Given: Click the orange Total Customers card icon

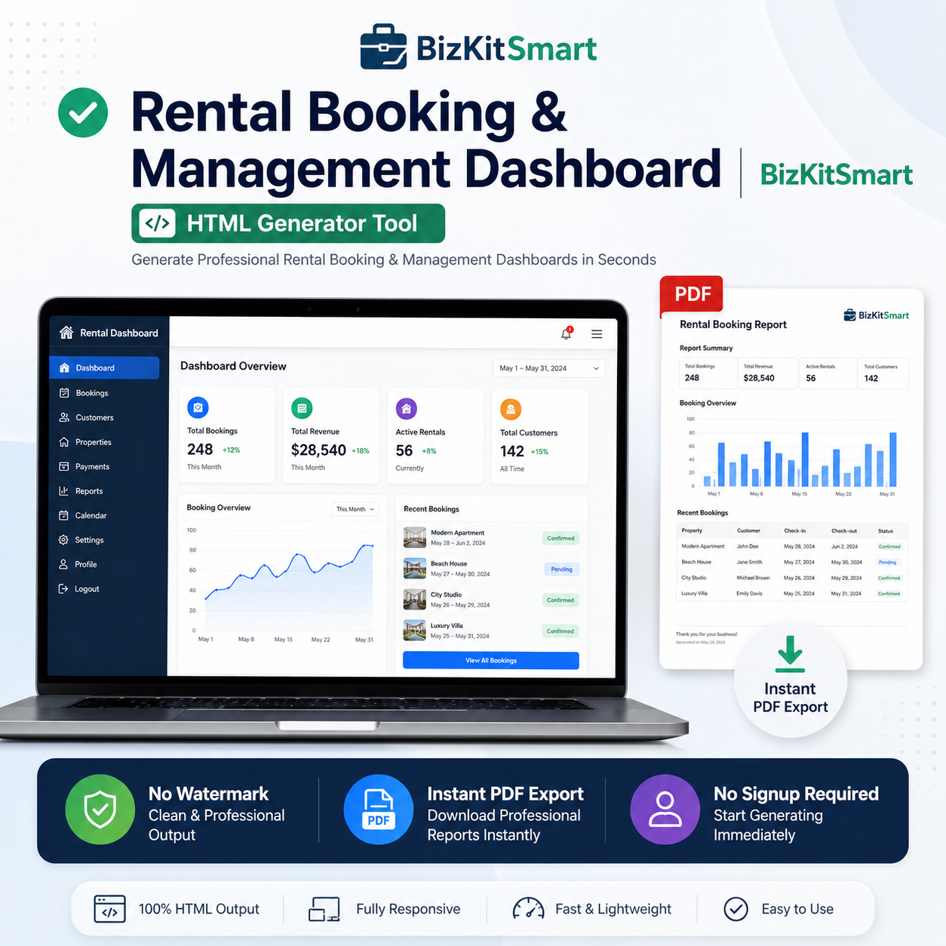Looking at the screenshot, I should click(511, 410).
